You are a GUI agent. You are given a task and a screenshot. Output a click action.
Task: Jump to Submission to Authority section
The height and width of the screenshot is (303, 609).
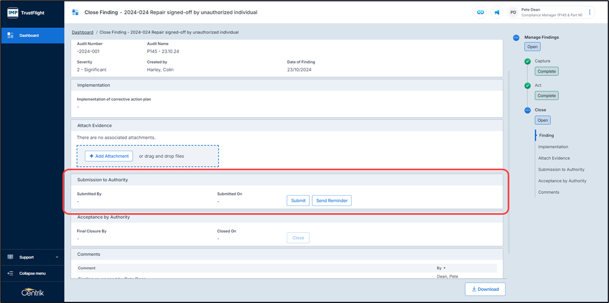click(x=561, y=169)
